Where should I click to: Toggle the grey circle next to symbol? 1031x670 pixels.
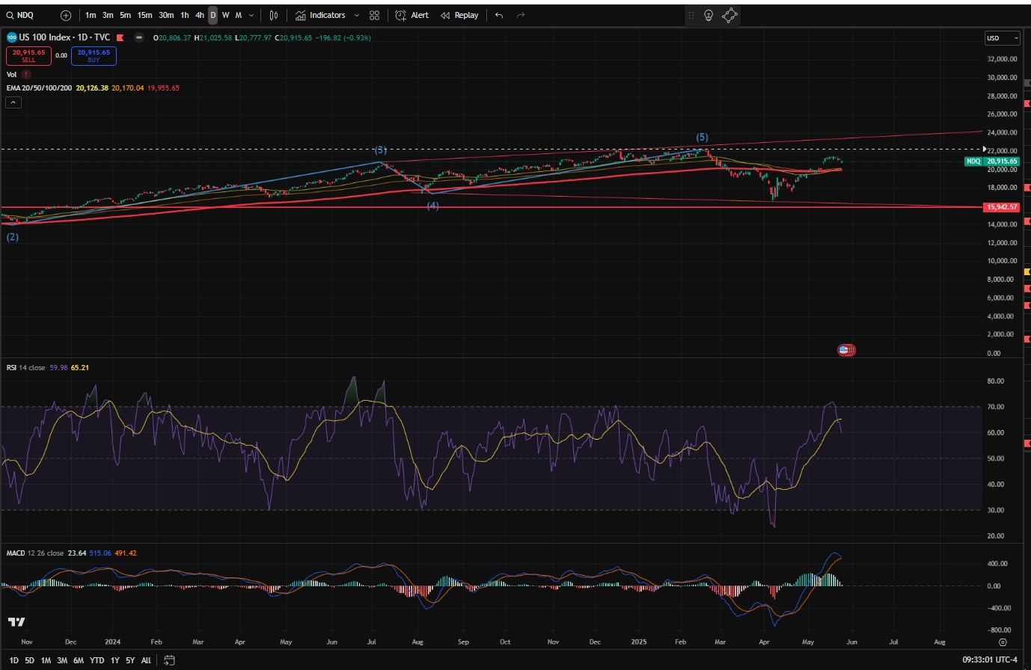point(139,37)
